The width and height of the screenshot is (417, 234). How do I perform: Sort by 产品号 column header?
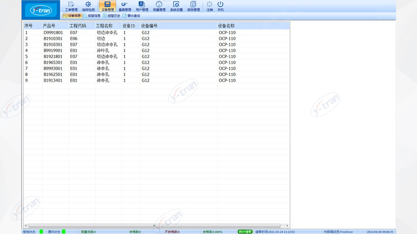55,26
